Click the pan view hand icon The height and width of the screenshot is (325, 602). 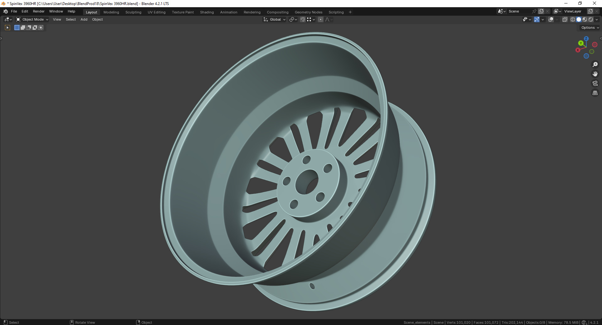point(595,74)
